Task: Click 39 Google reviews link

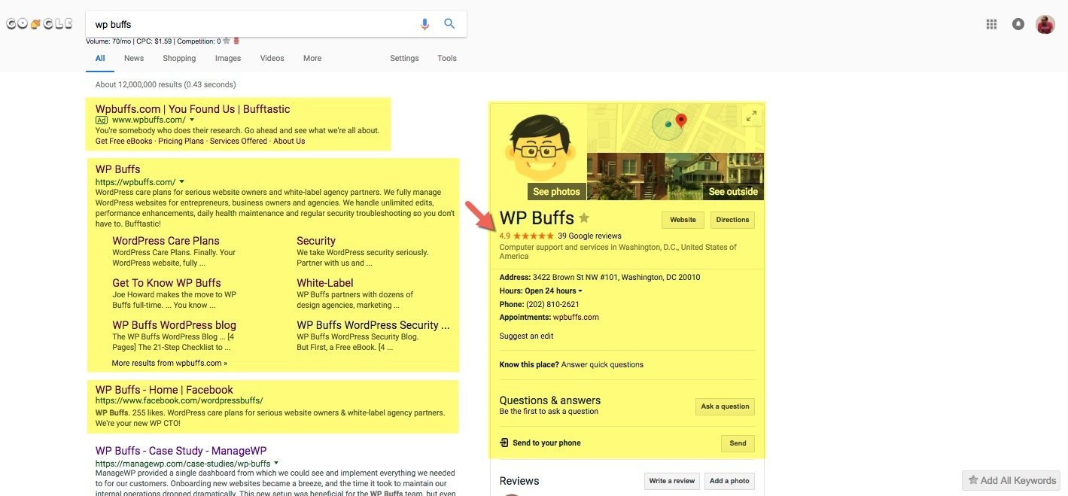Action: pyautogui.click(x=589, y=236)
